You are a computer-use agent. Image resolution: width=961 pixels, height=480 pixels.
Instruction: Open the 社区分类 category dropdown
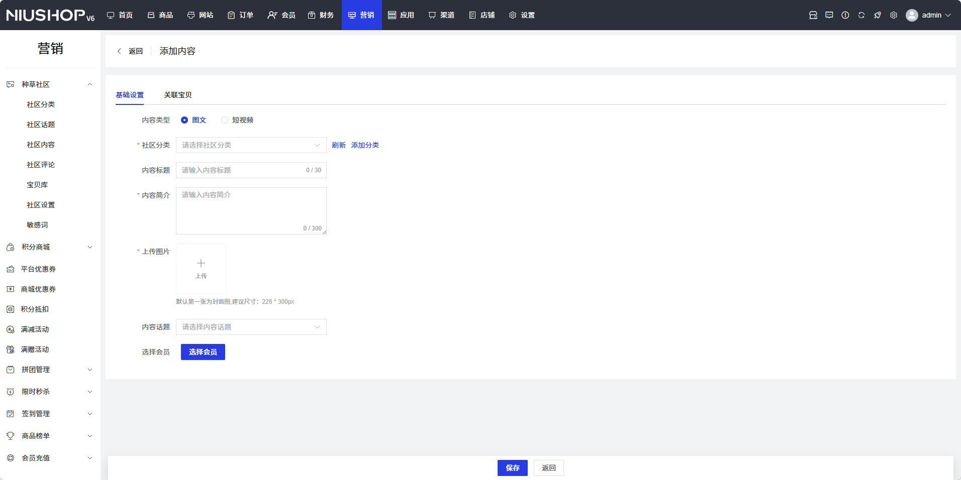point(251,145)
